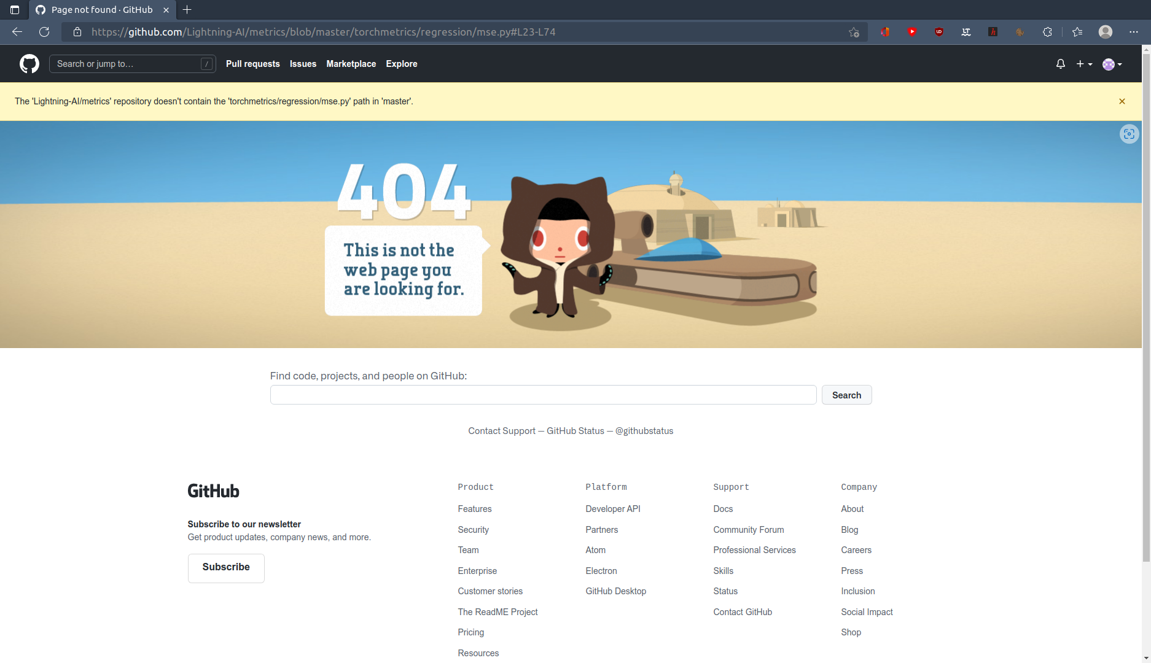Image resolution: width=1151 pixels, height=663 pixels.
Task: Click the browser back arrow
Action: coord(17,32)
